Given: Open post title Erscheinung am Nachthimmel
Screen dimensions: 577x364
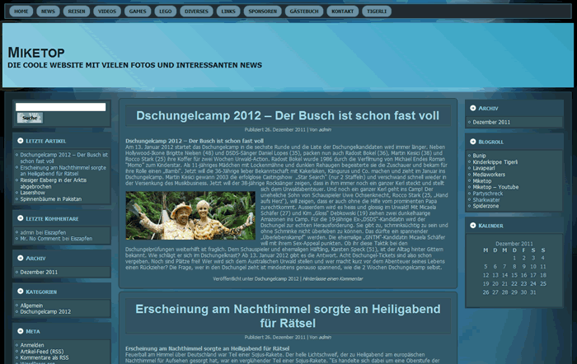Looking at the screenshot, I should [288, 316].
